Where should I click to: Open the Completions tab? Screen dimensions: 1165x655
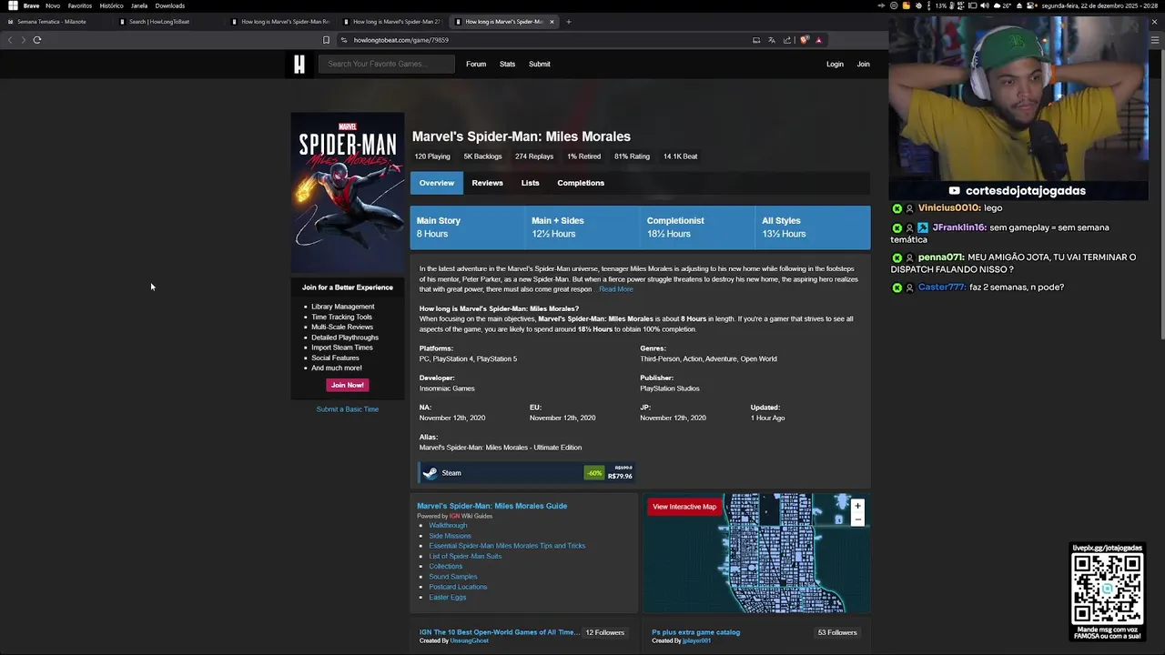(581, 183)
